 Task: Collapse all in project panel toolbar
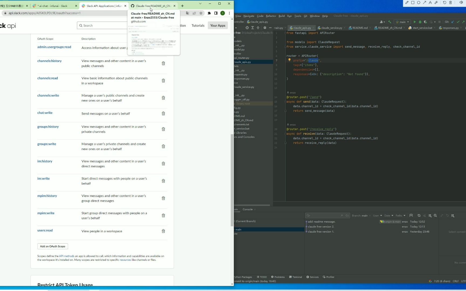[x=258, y=28]
